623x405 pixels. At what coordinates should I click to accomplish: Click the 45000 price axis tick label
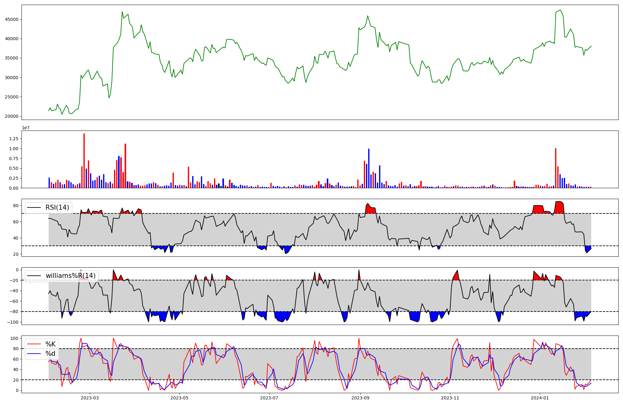(12, 19)
